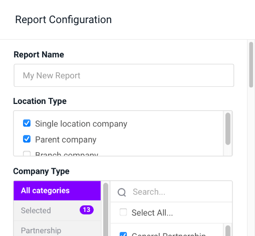This screenshot has height=236, width=255.
Task: Click the General Partnership option label
Action: point(169,234)
